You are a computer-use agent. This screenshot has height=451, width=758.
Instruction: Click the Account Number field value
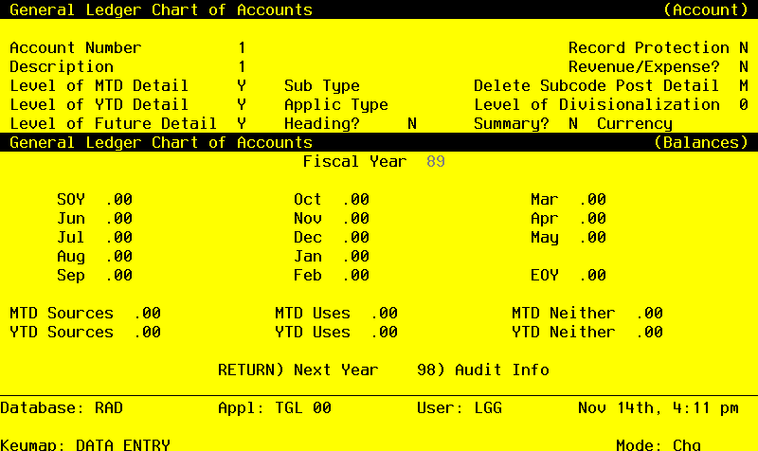[x=242, y=48]
